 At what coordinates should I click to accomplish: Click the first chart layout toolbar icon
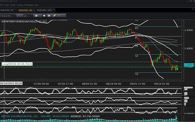pos(44,16)
